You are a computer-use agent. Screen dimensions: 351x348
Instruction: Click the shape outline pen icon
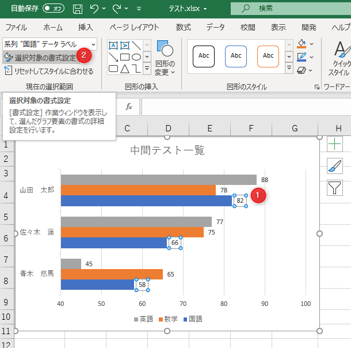tap(302, 56)
